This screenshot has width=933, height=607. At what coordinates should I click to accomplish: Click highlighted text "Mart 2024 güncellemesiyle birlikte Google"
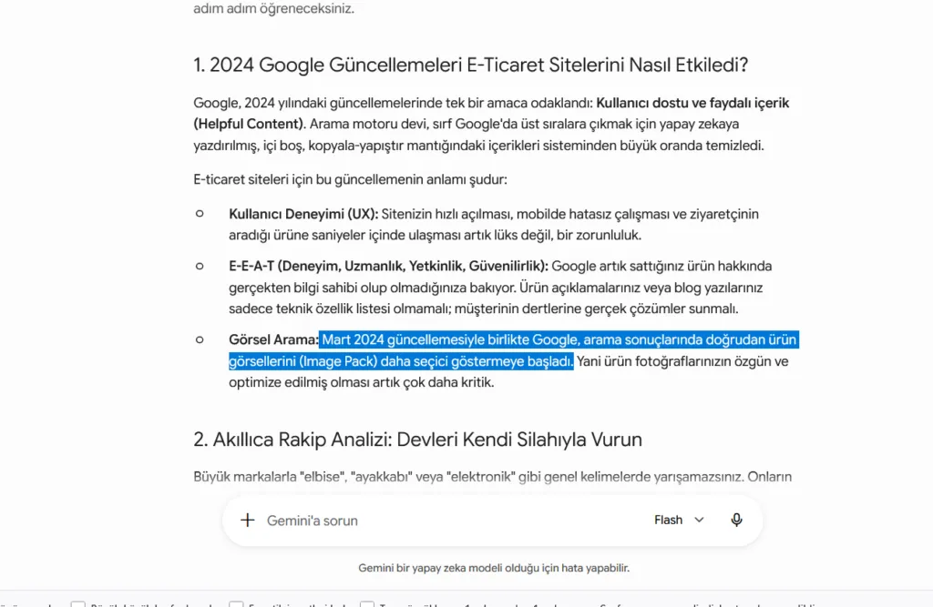450,339
